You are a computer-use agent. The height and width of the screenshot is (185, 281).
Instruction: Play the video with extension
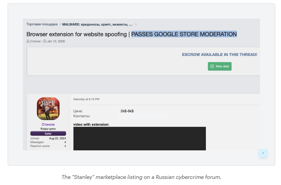pos(139,138)
